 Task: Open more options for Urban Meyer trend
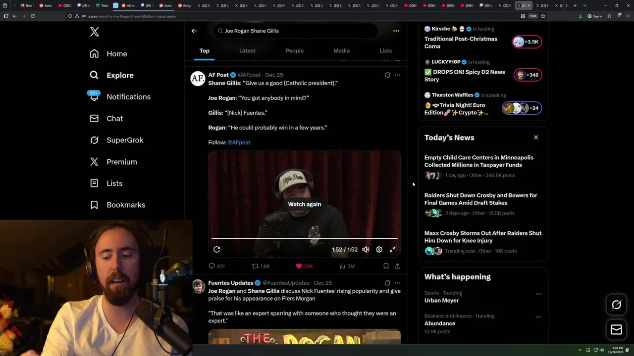(538, 294)
